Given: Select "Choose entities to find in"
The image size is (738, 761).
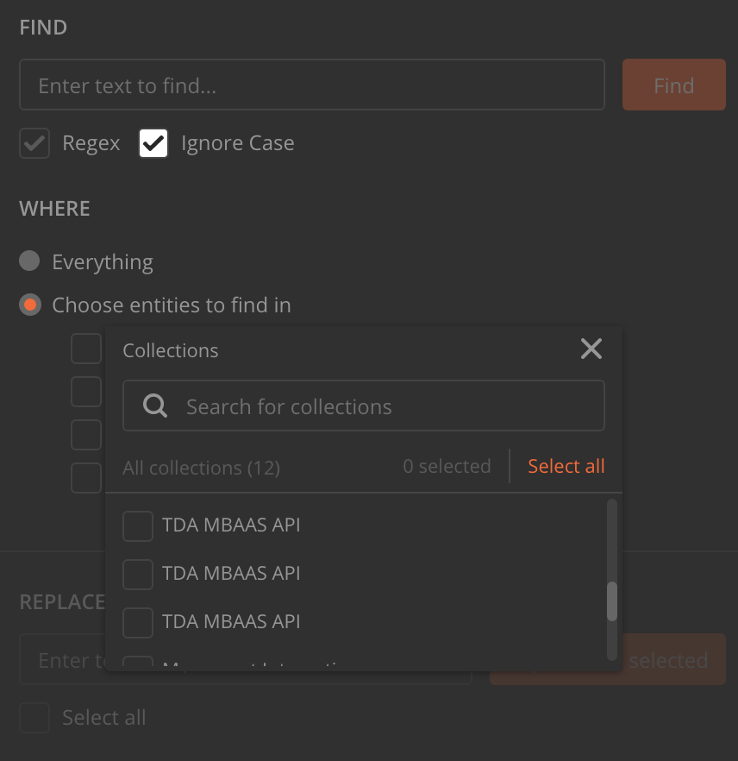Looking at the screenshot, I should coord(29,305).
